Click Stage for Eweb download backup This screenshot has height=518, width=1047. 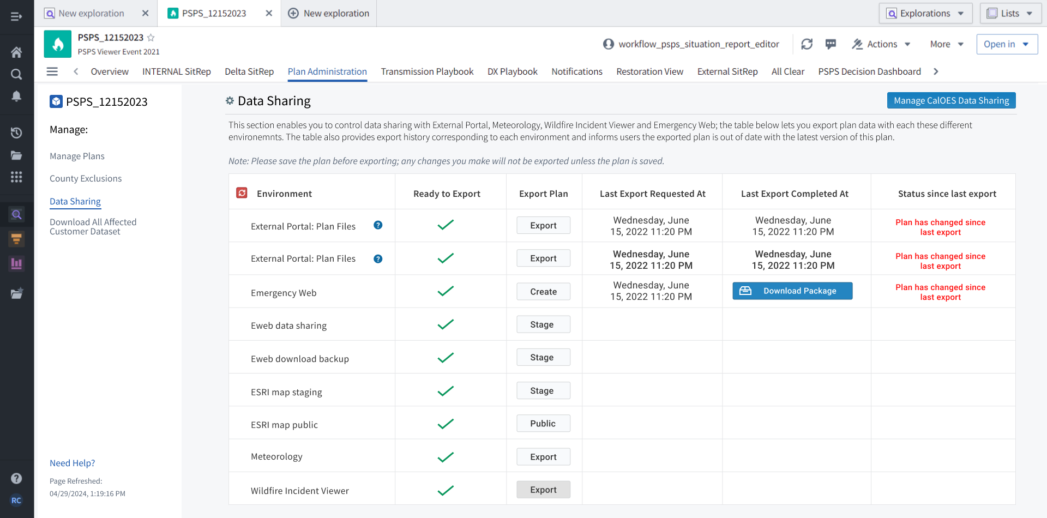(x=544, y=357)
